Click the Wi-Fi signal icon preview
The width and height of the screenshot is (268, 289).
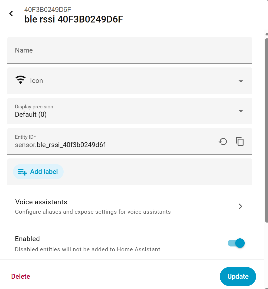(21, 80)
